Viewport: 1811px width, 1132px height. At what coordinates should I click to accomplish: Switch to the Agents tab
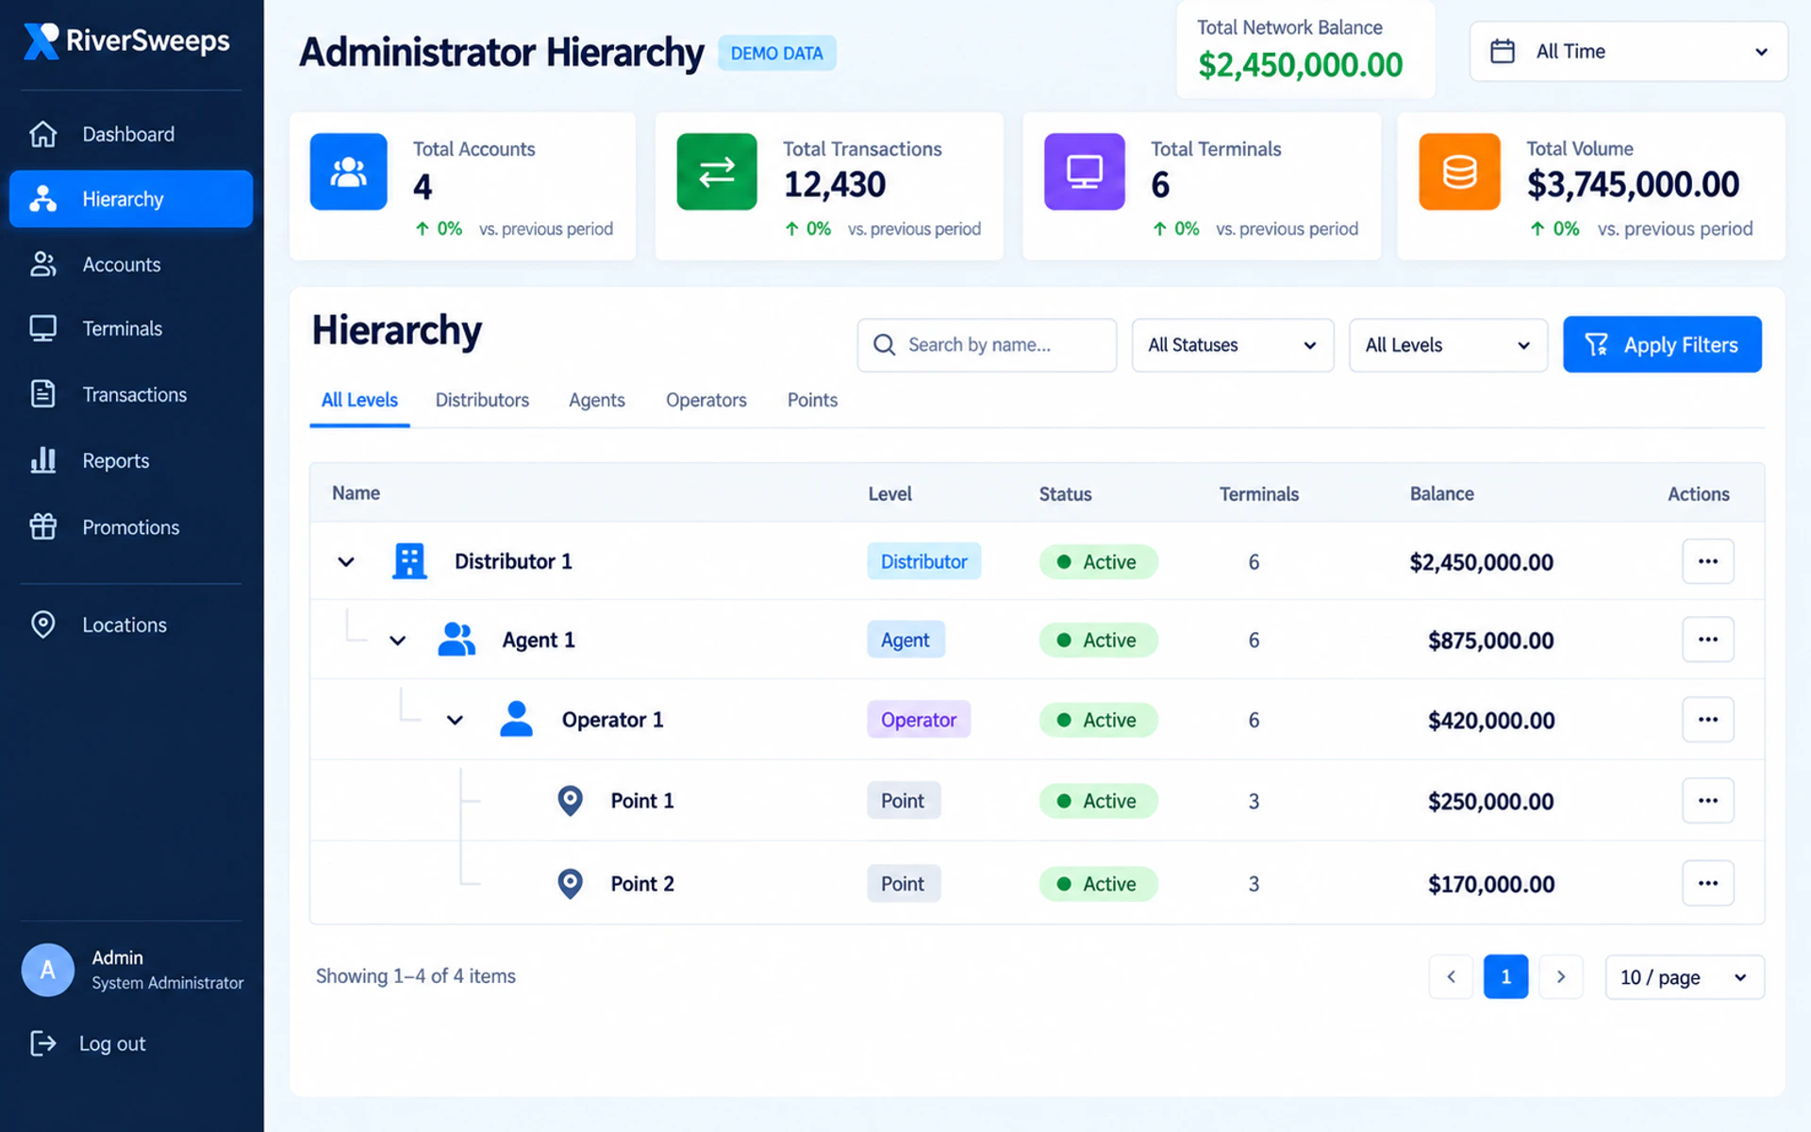coord(597,400)
